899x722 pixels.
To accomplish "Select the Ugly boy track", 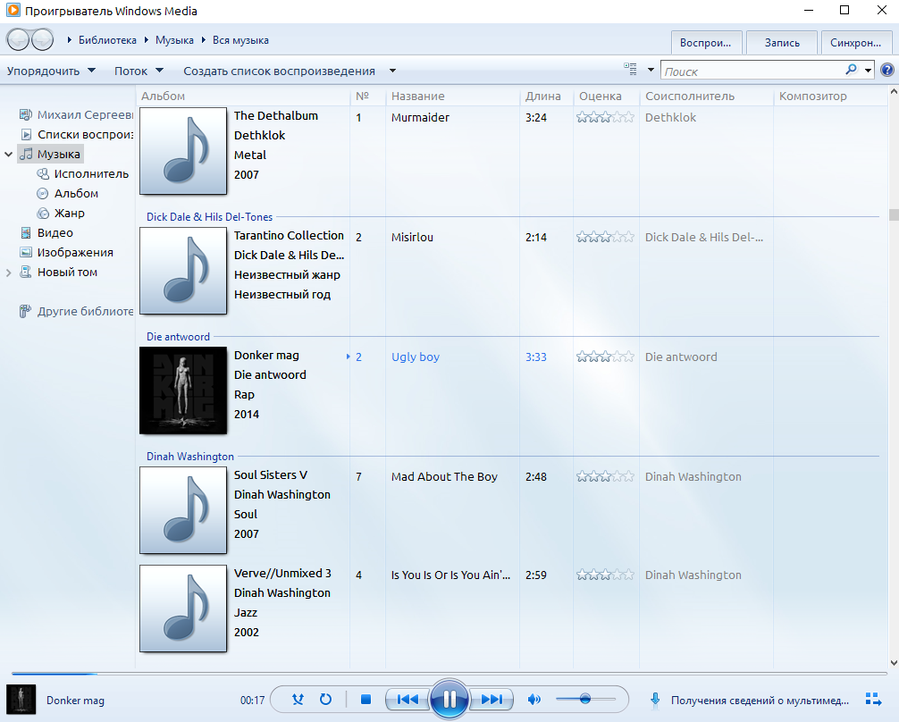I will tap(416, 357).
